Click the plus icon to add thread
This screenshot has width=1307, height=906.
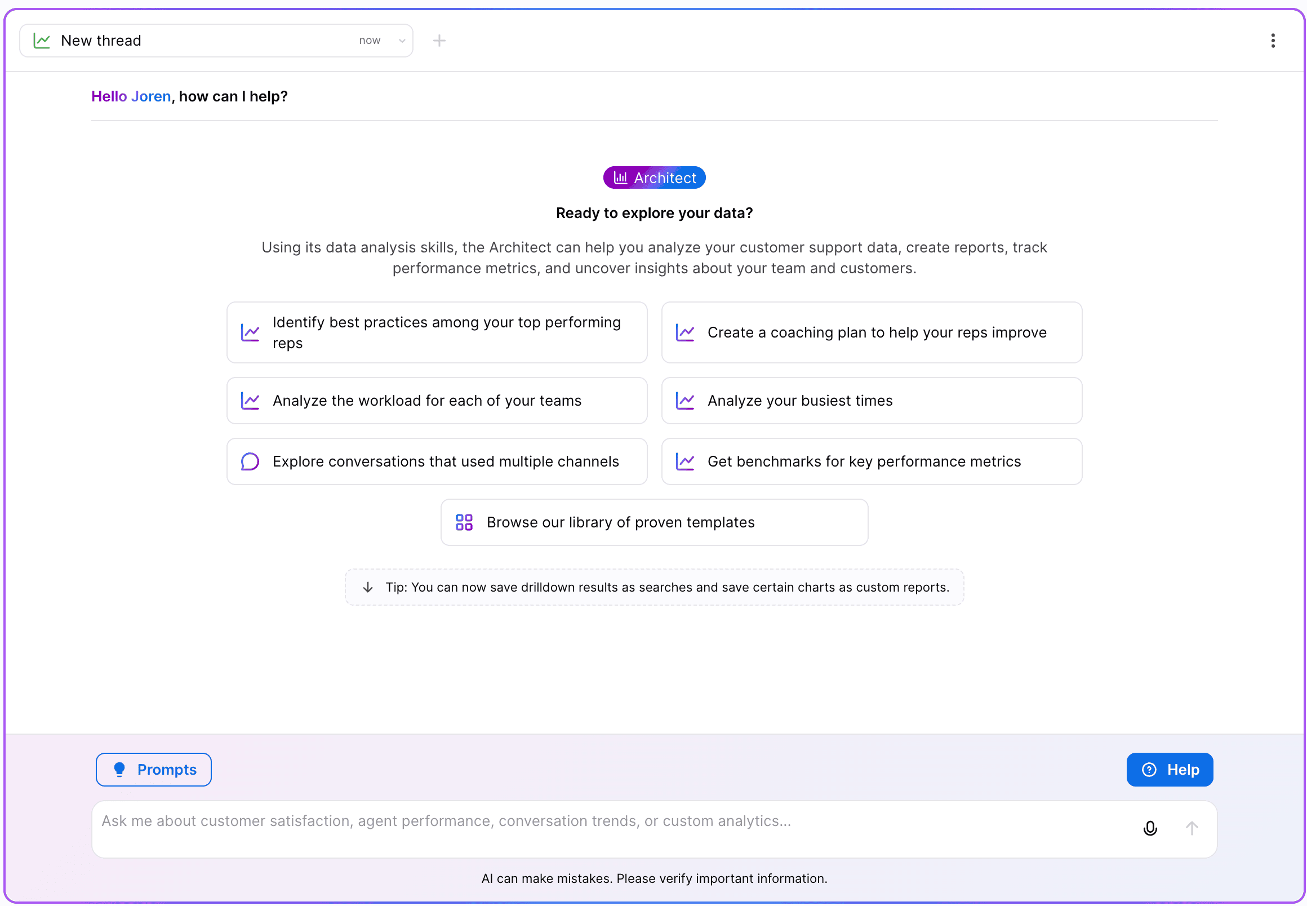click(439, 41)
